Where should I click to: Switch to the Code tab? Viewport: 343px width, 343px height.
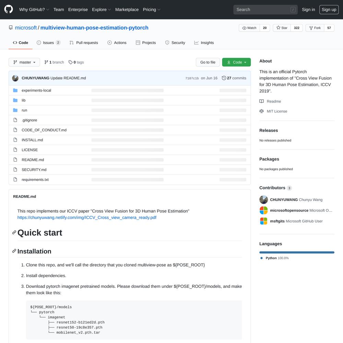[x=21, y=43]
